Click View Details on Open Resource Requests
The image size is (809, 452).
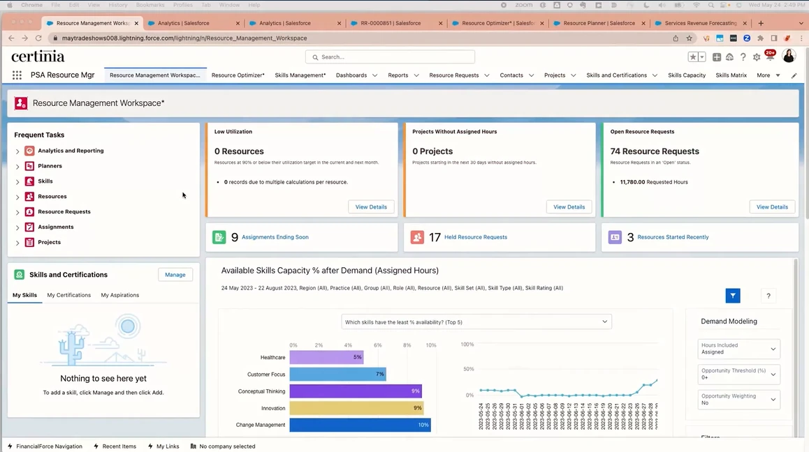[x=771, y=206]
